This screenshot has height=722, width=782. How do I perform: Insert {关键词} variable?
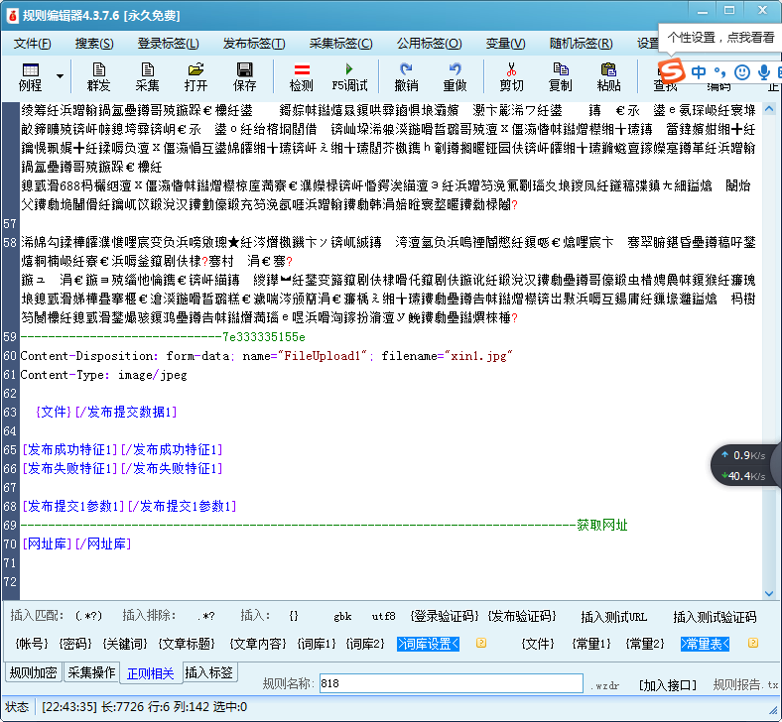click(125, 644)
